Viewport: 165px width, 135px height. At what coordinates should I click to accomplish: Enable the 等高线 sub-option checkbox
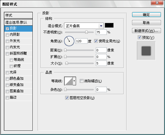point(11,60)
